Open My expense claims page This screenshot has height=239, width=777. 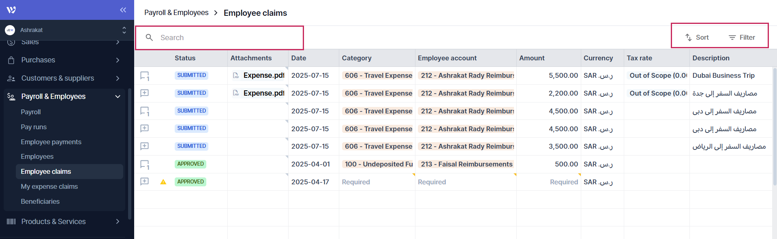pos(49,186)
